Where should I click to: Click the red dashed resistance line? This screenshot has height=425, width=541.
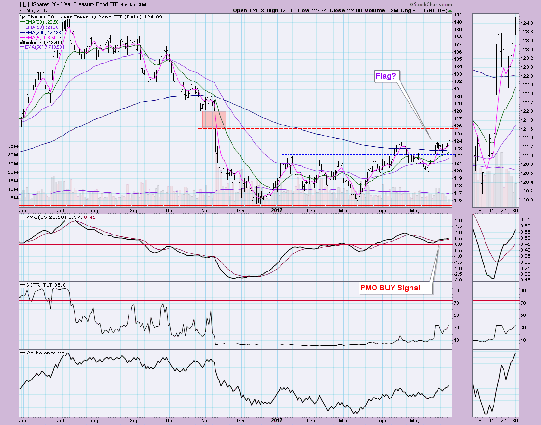[332, 129]
